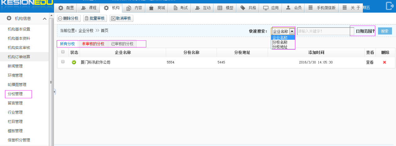Check the select-all checkbox in table header
Screen dimensions: 396x146
(63, 52)
